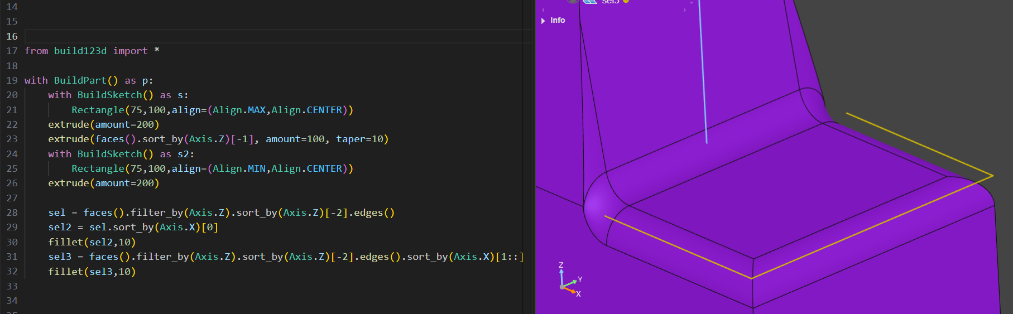Select the cyan vertical line in 3D viewer

[703, 84]
